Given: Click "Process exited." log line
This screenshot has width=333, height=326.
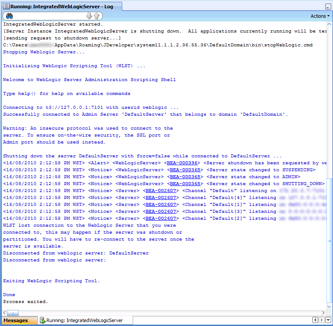Looking at the screenshot, I should (x=26, y=302).
